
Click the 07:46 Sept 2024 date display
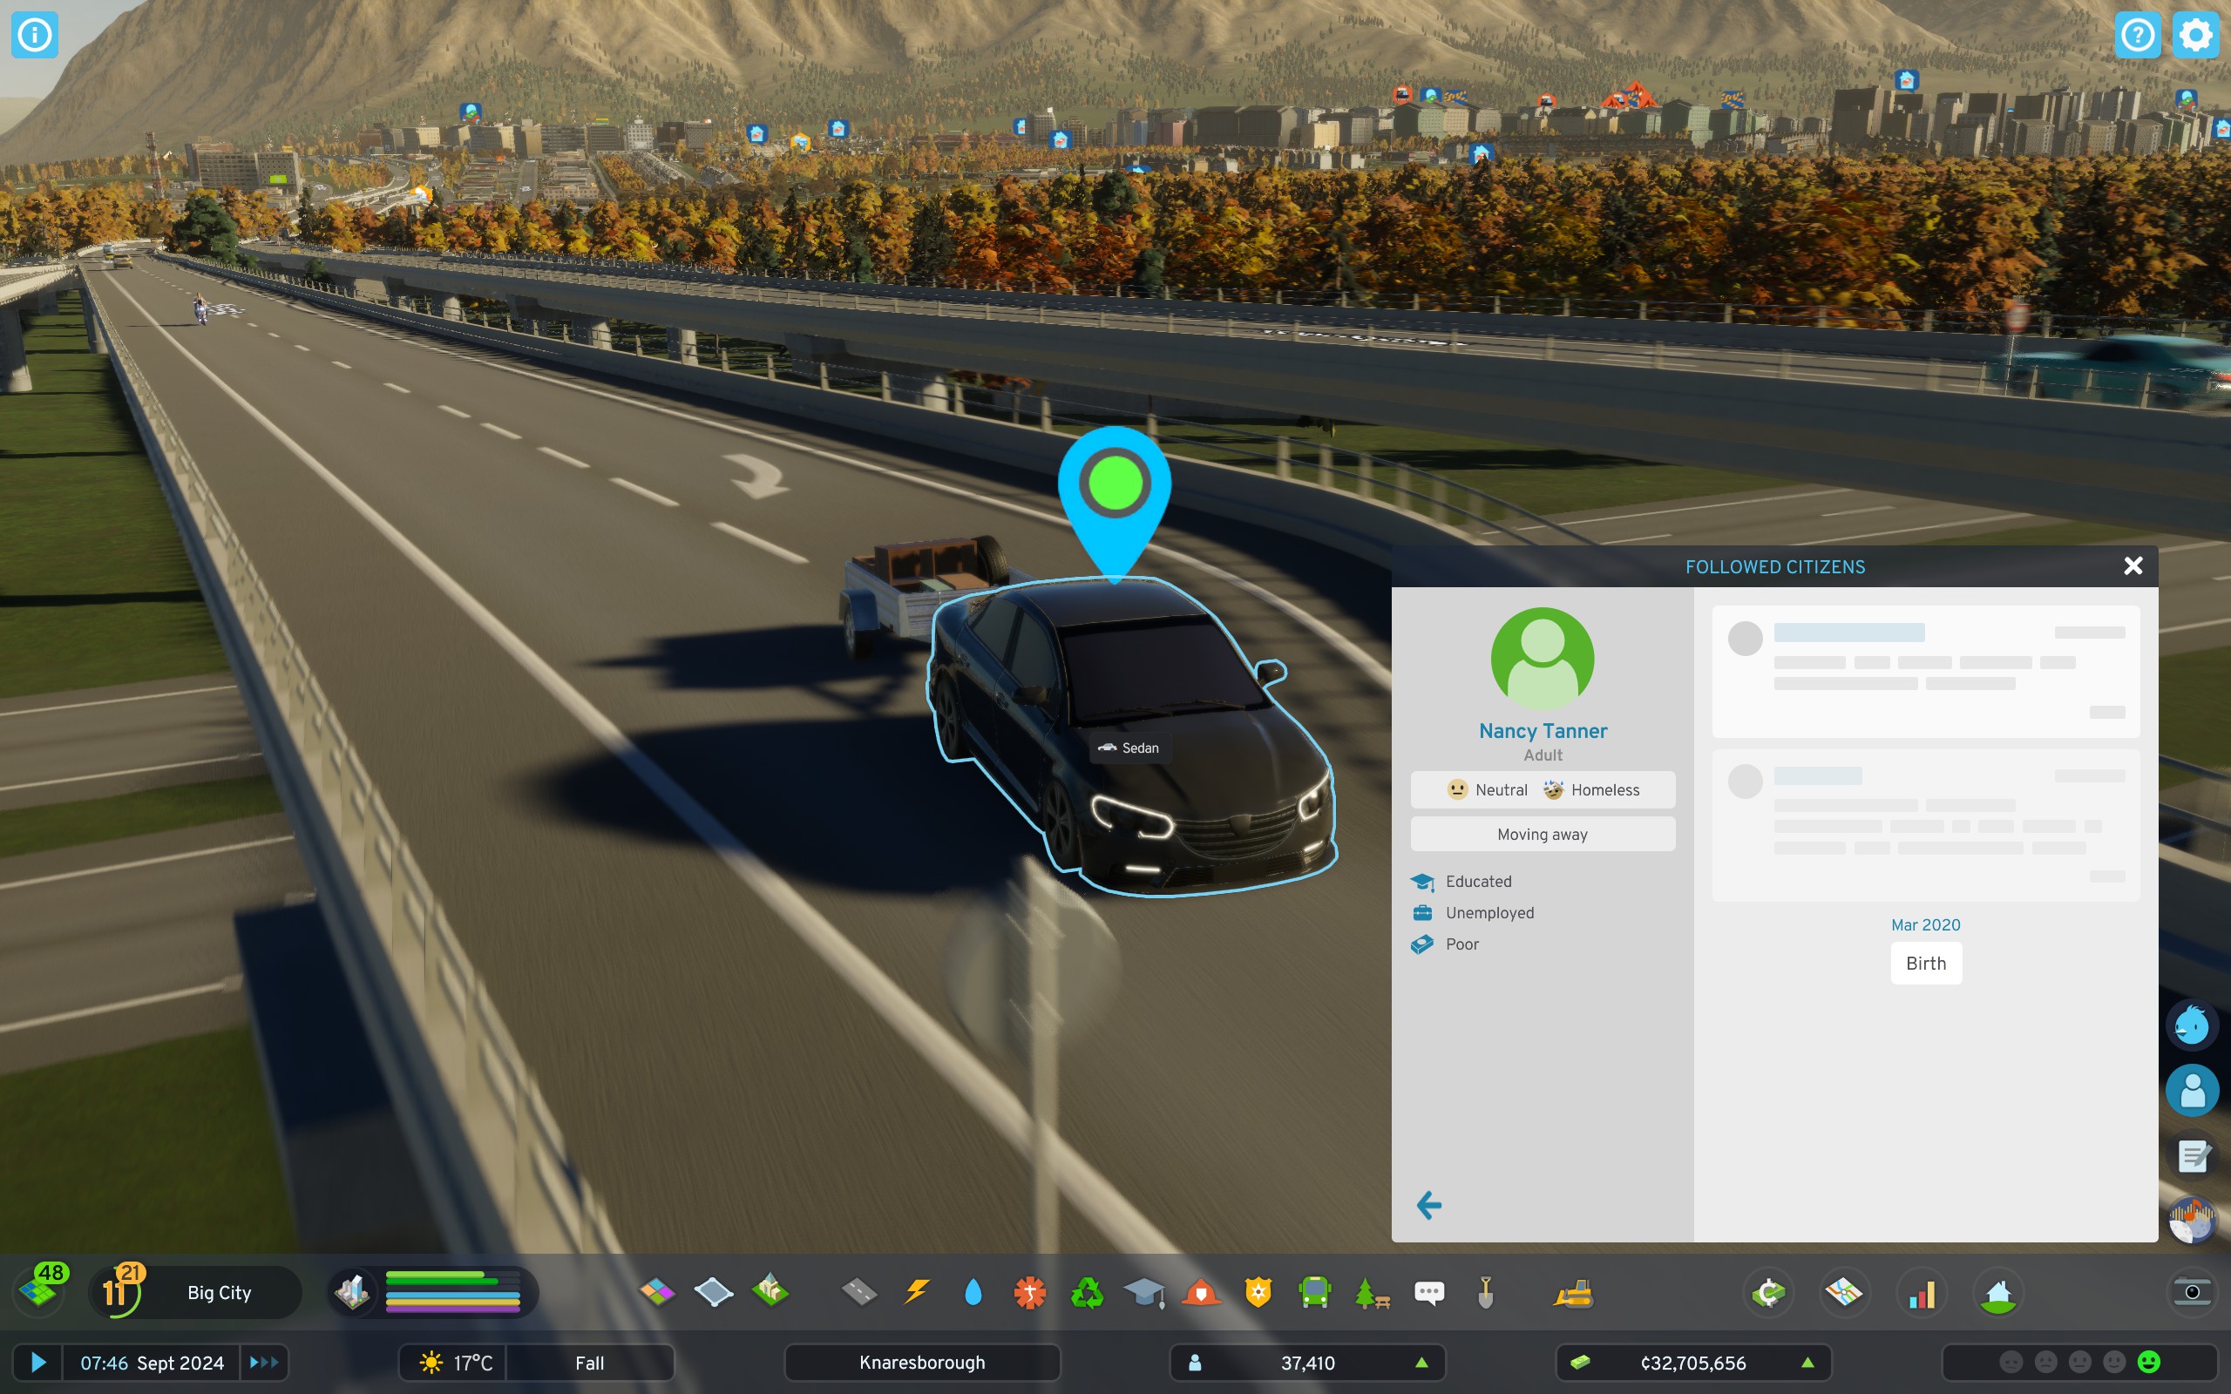coord(153,1363)
